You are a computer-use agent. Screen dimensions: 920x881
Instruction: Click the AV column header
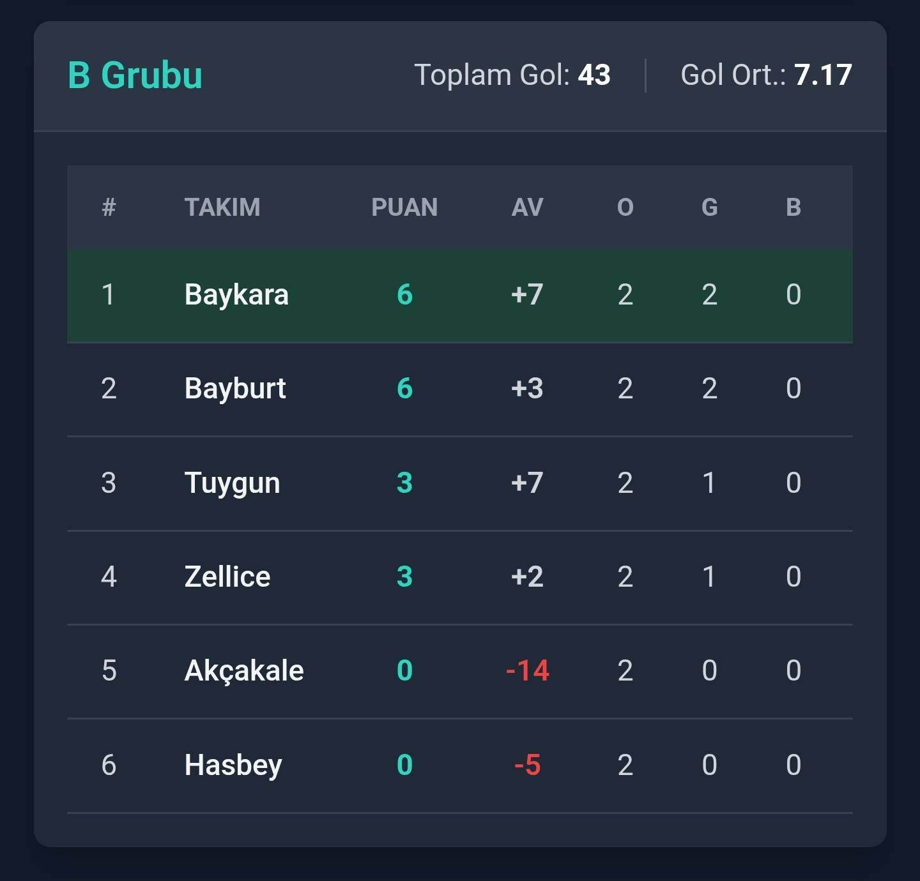(527, 207)
